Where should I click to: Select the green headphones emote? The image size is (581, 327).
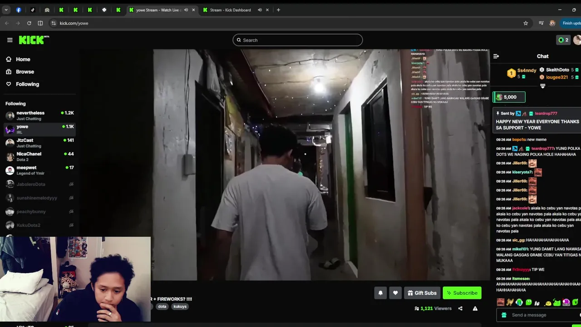(x=519, y=302)
